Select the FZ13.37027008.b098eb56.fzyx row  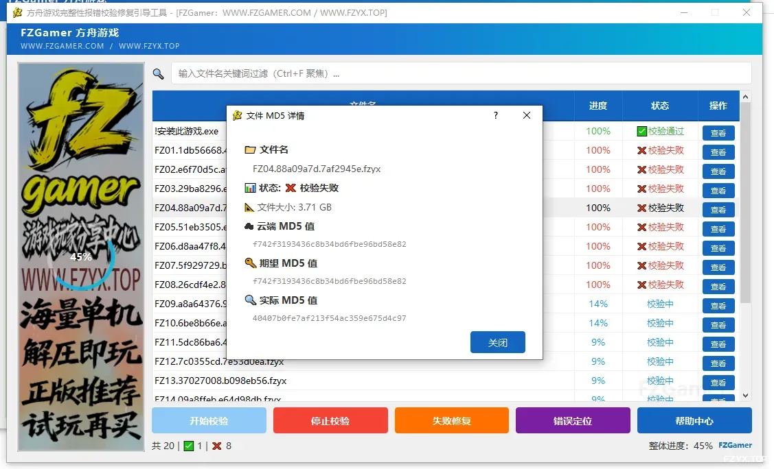click(x=445, y=381)
